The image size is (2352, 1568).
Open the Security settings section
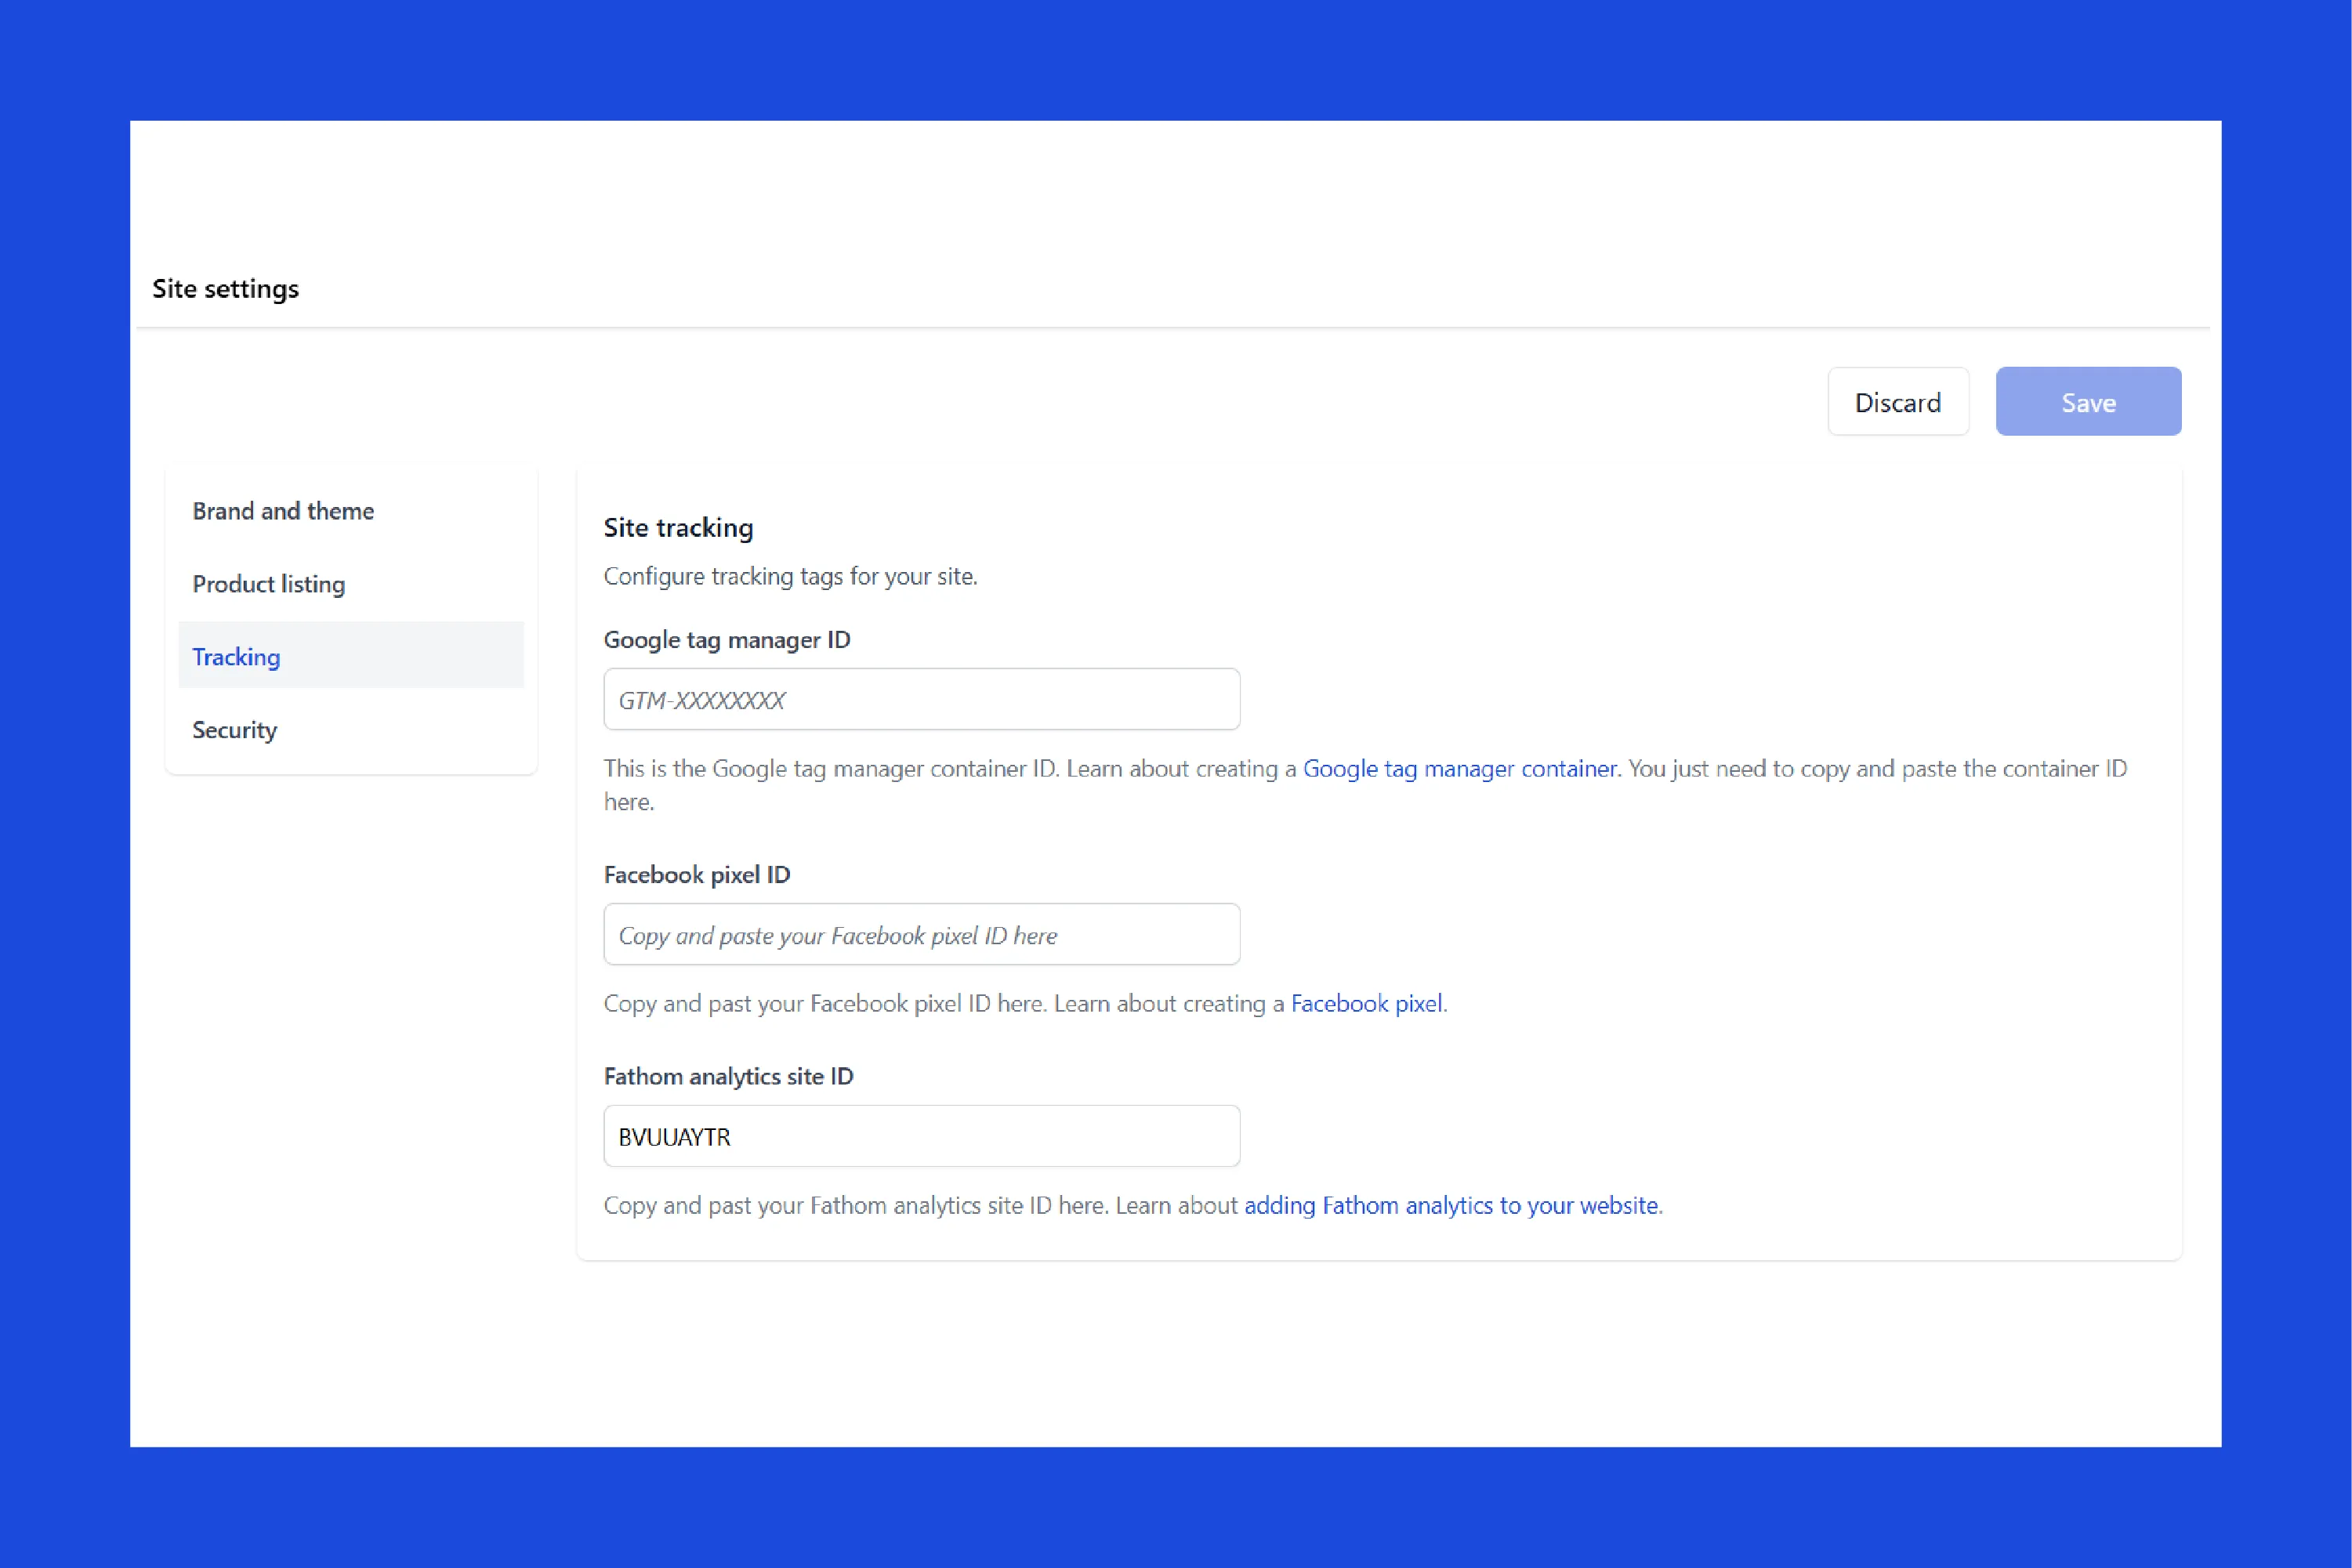coord(350,730)
